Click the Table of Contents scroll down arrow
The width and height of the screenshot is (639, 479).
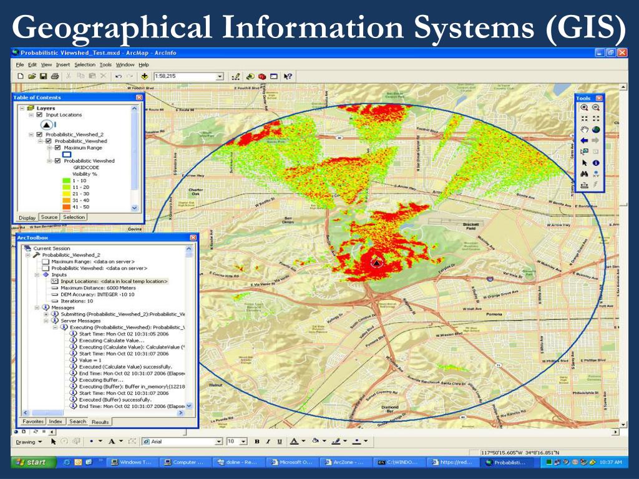(135, 208)
